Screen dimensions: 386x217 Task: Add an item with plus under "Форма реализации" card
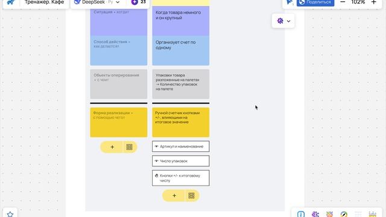click(112, 147)
